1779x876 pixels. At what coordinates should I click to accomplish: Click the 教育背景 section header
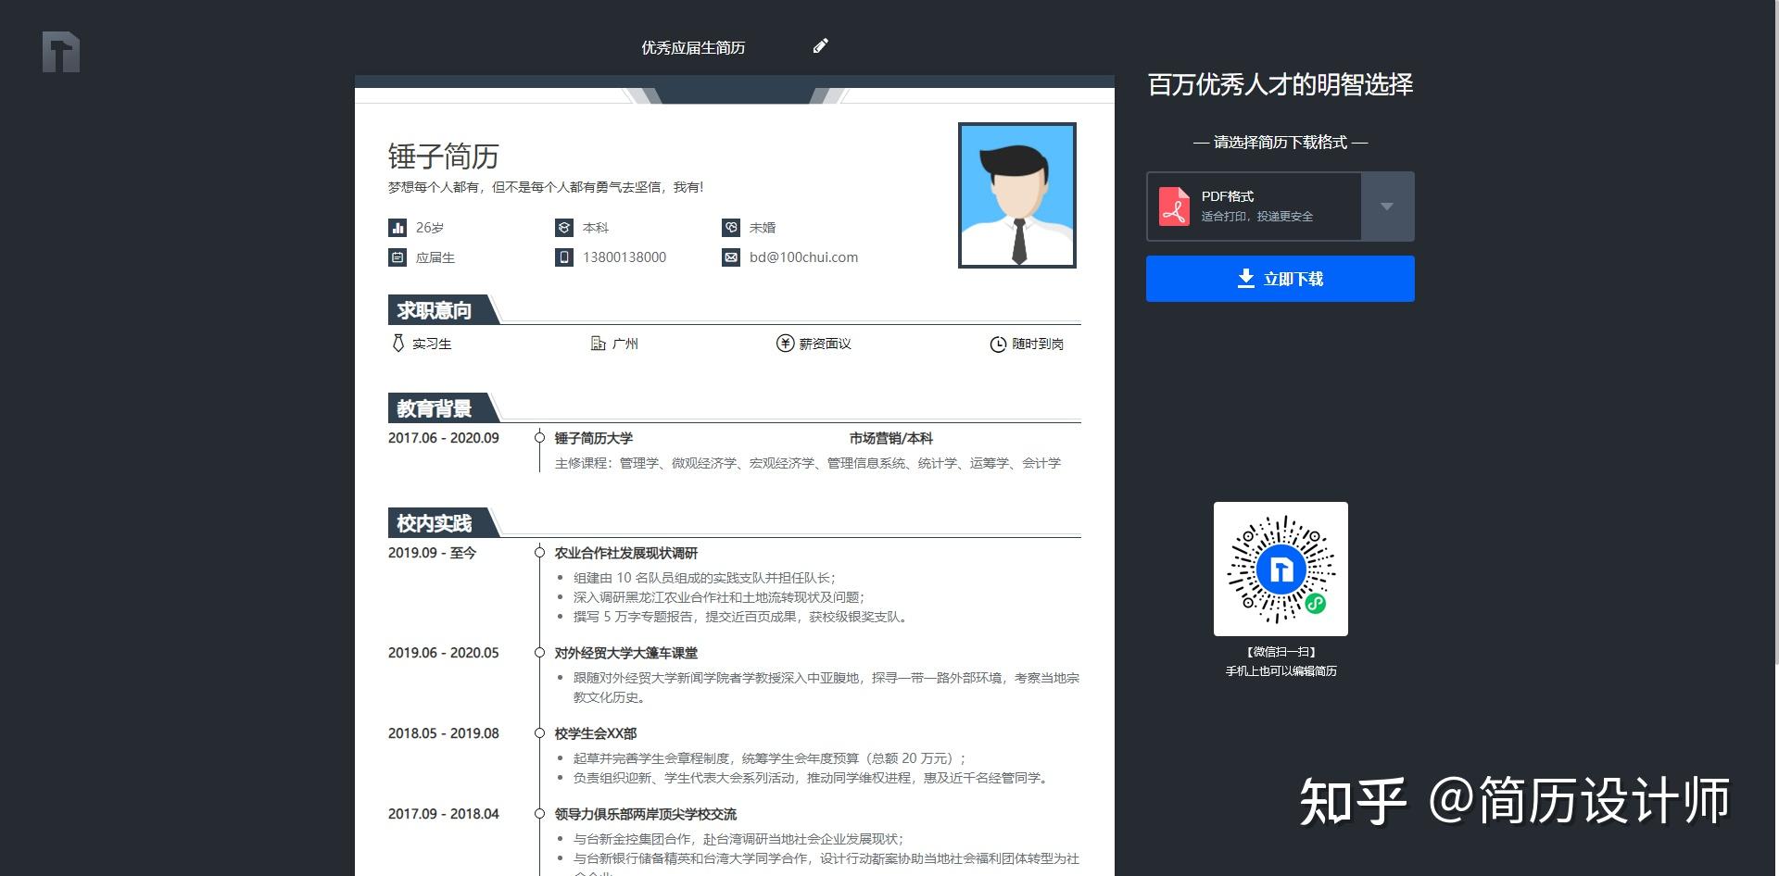tap(434, 408)
